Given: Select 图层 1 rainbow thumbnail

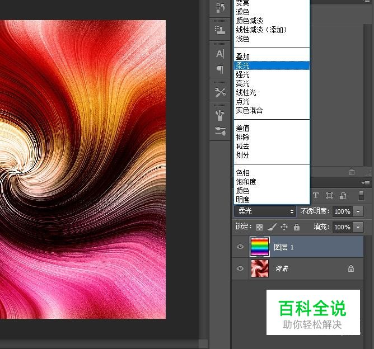Looking at the screenshot, I should 260,247.
